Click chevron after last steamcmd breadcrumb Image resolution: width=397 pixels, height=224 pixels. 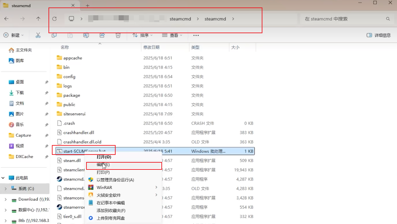coord(233,19)
